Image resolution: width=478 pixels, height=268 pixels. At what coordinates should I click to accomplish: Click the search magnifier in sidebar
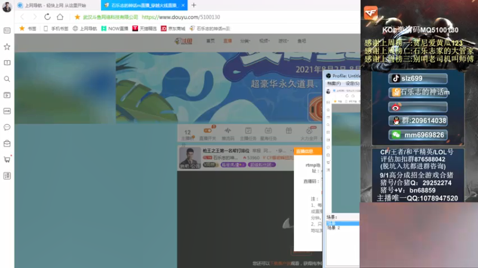(7, 79)
